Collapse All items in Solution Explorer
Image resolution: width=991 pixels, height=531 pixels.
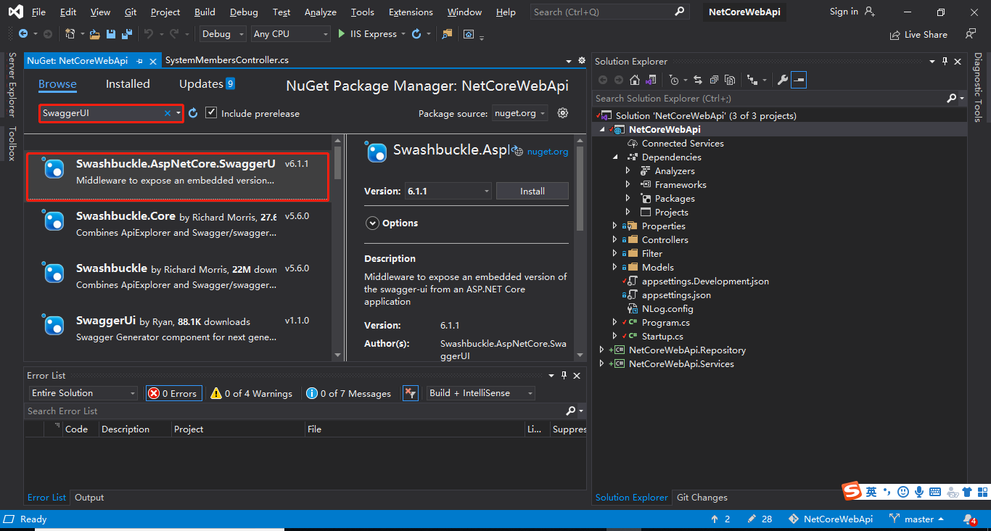[x=714, y=80]
